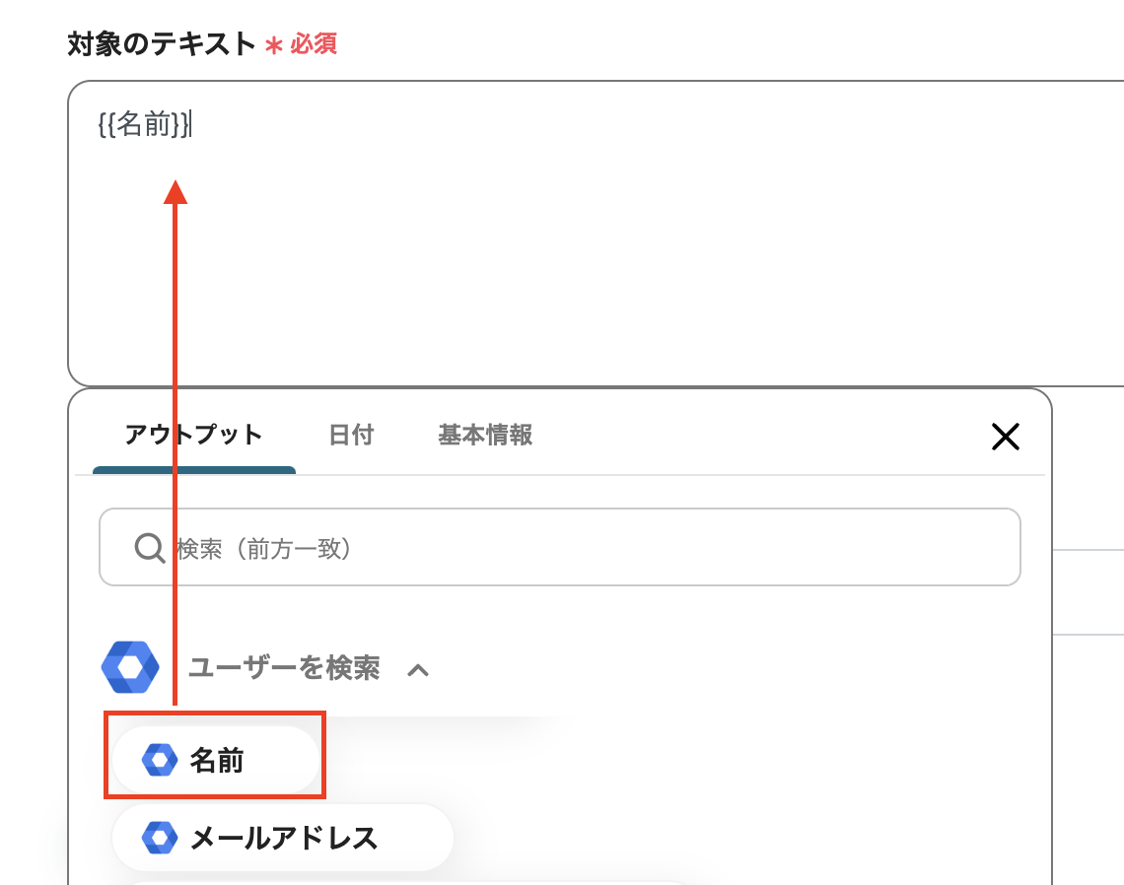The height and width of the screenshot is (885, 1124).
Task: Click the red asterisk beside 必須
Action: coord(275,45)
